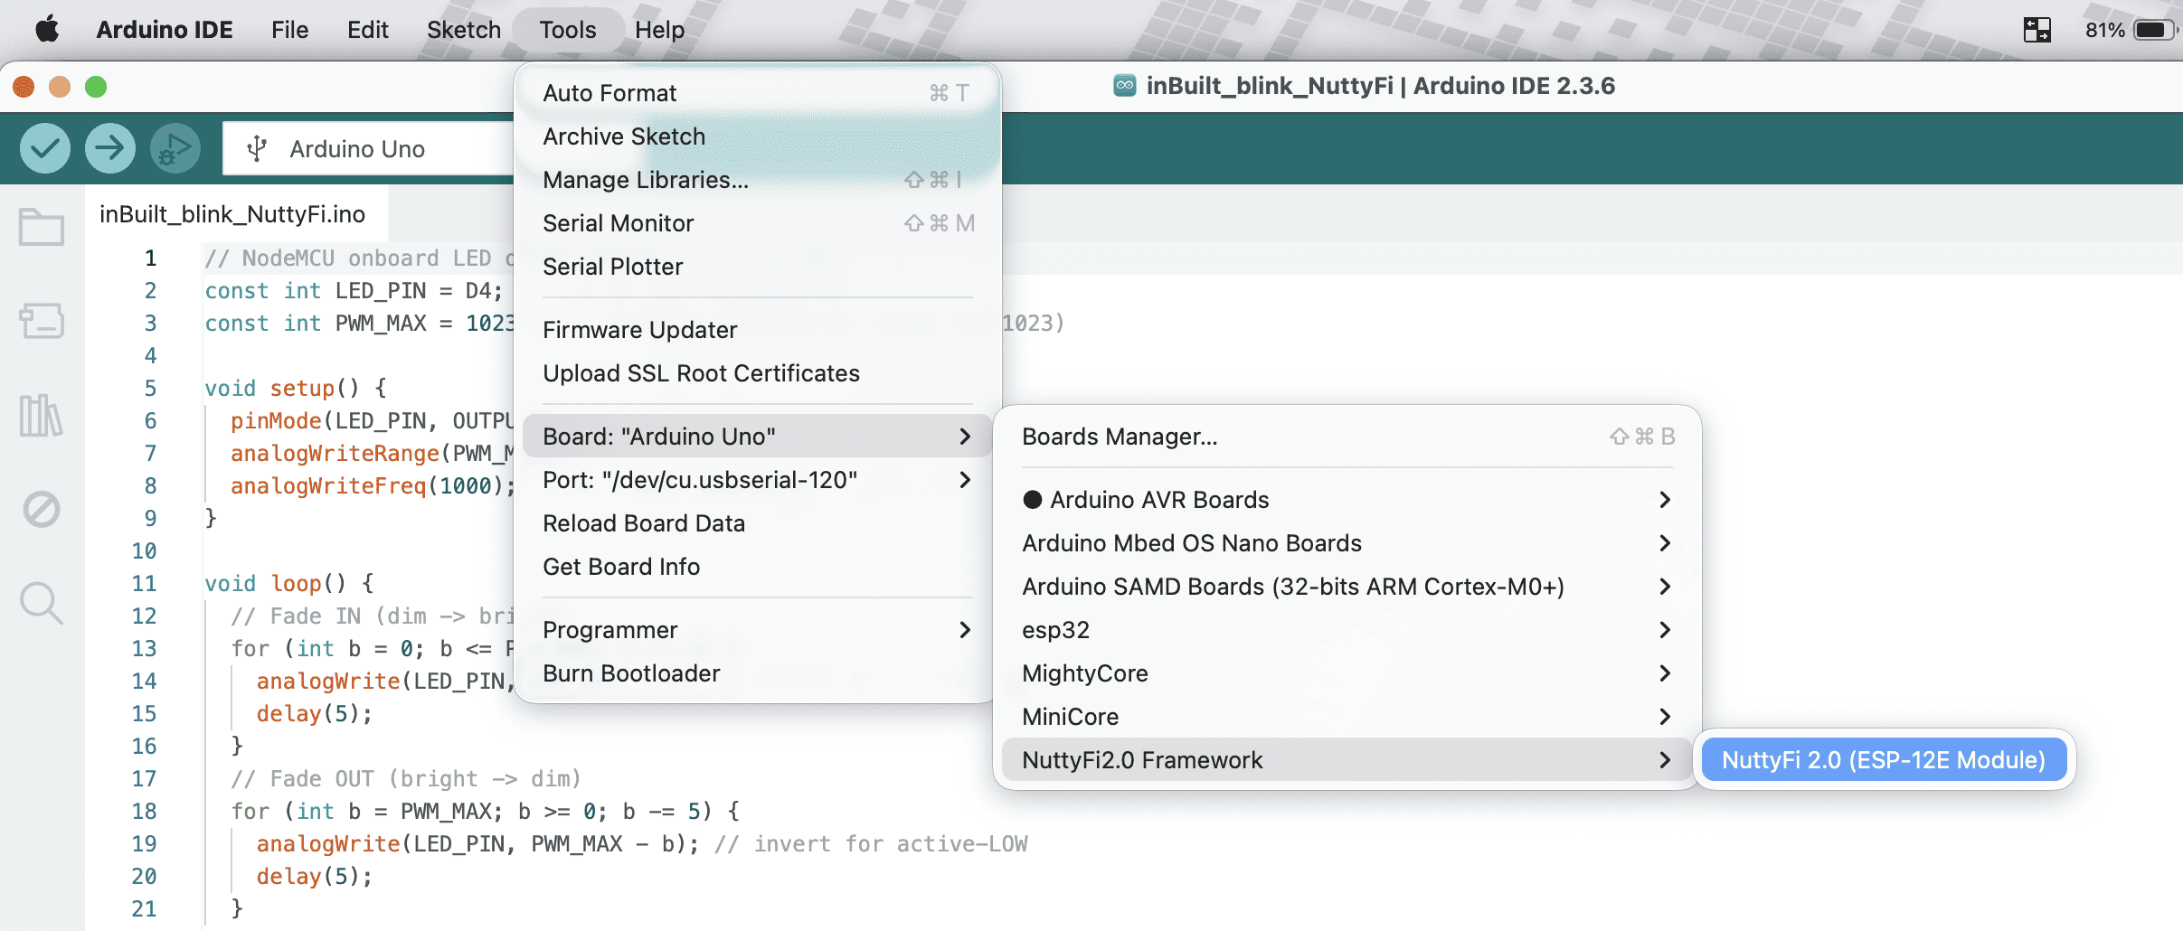This screenshot has height=931, width=2183.
Task: Click Manage Libraries... in Tools menu
Action: click(x=646, y=180)
